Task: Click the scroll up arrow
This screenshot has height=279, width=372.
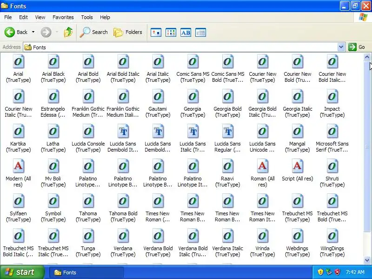Action: (x=367, y=57)
